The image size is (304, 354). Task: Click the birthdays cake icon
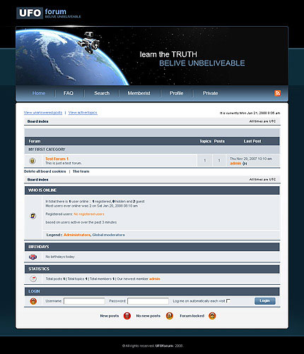pyautogui.click(x=33, y=257)
